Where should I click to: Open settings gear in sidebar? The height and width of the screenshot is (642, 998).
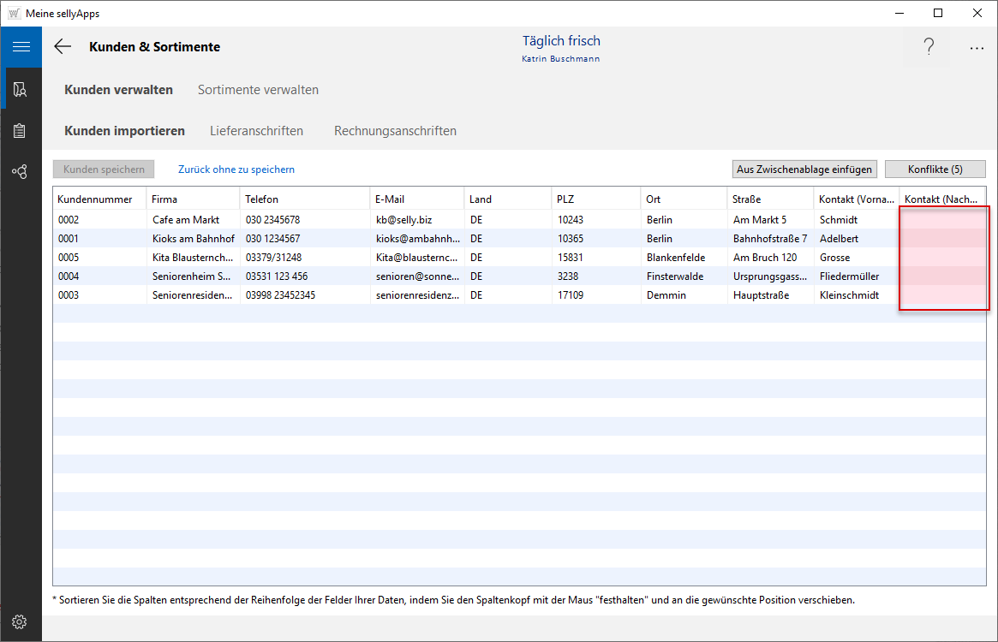[x=21, y=621]
